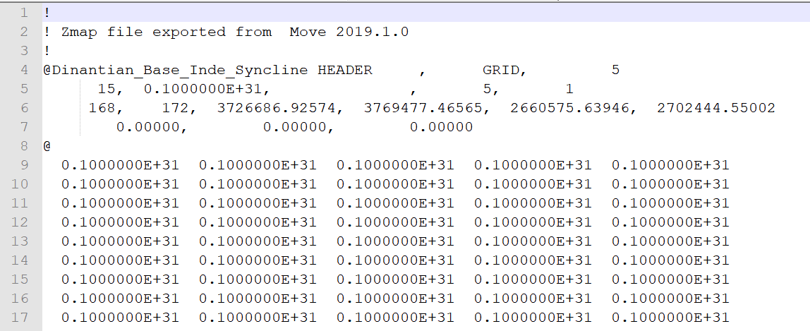The width and height of the screenshot is (810, 331).
Task: Click the word "Move" in the comment line
Action: click(308, 32)
